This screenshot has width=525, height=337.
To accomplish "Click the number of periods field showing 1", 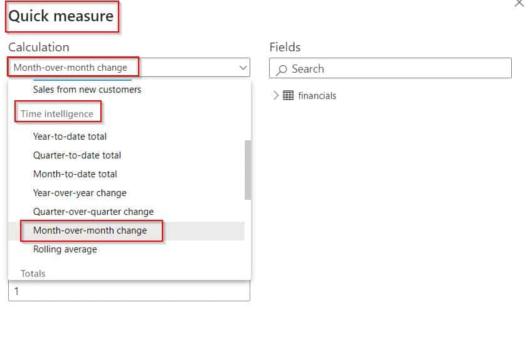I will click(129, 291).
